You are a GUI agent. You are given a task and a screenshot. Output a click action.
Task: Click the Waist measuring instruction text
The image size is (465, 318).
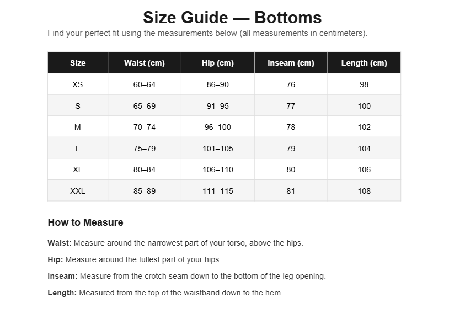click(x=175, y=243)
